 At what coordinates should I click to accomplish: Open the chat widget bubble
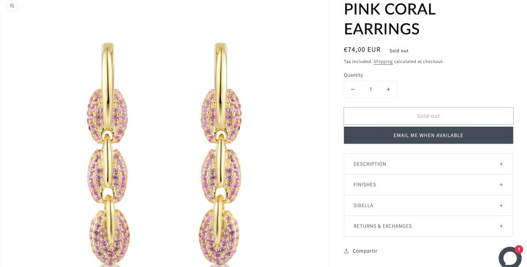[x=510, y=258]
